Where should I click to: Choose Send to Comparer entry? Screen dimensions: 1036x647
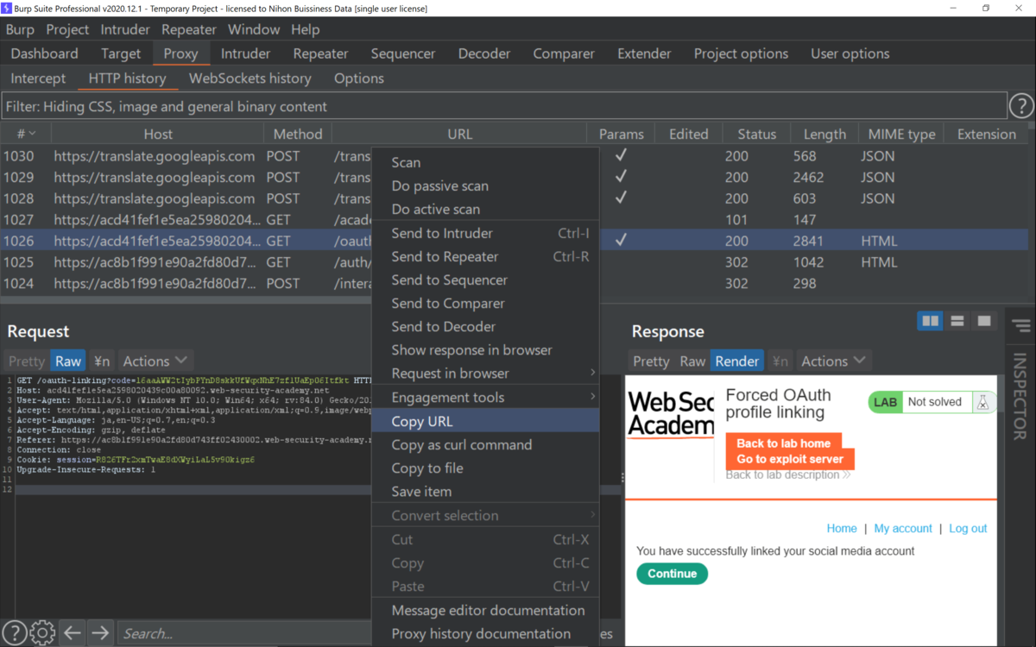[485, 303]
